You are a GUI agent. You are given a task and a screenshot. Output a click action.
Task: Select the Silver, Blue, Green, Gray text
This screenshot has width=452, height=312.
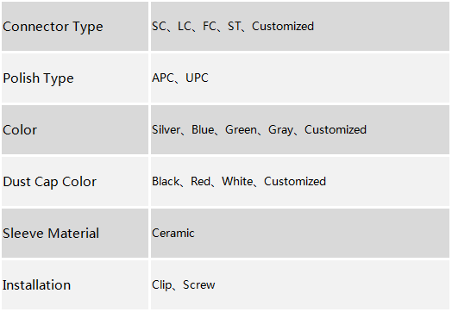pos(223,129)
